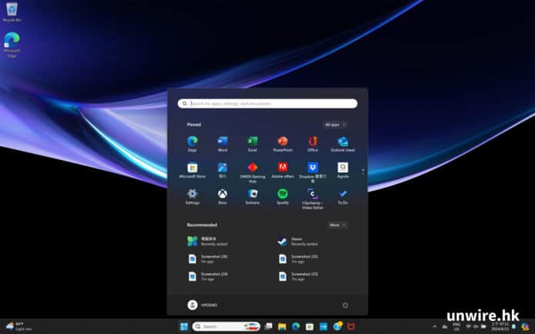The height and width of the screenshot is (334, 535).
Task: Open the recommended Steam item
Action: [297, 241]
